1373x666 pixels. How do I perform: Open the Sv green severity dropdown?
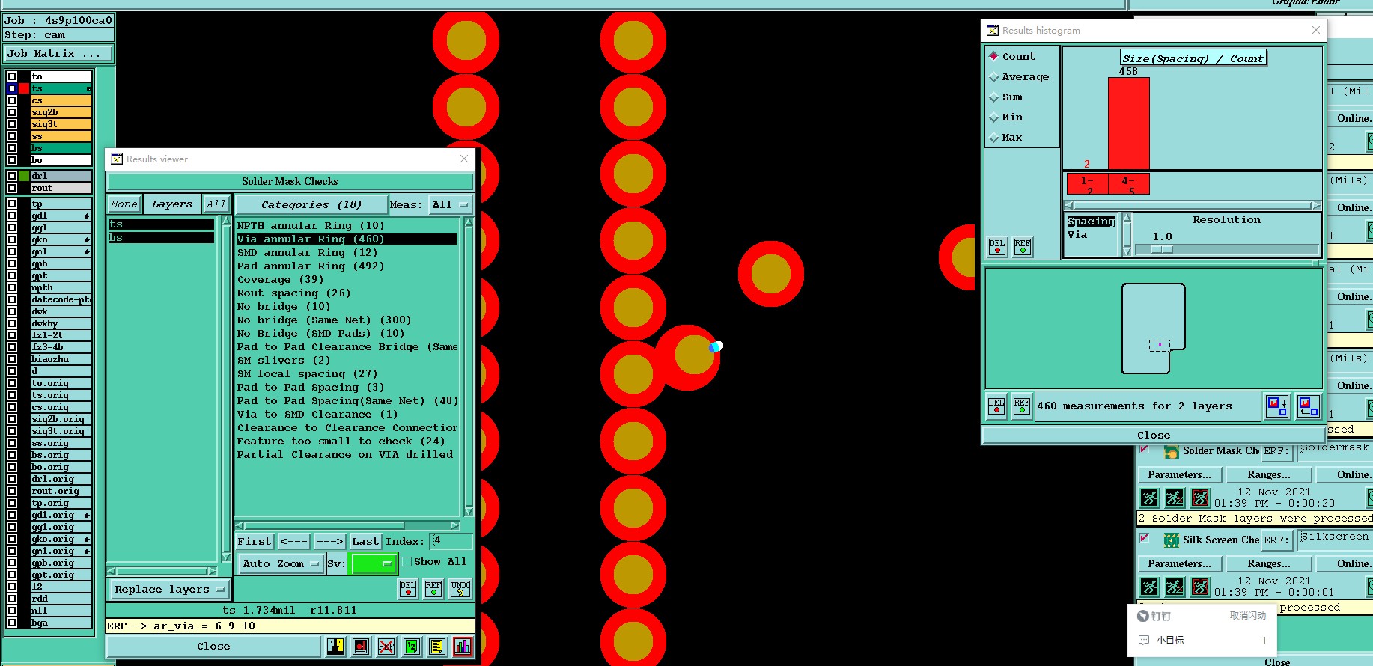tap(374, 563)
